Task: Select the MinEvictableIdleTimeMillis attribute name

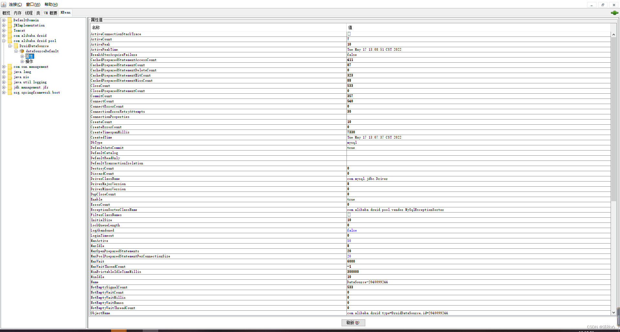Action: pos(116,272)
